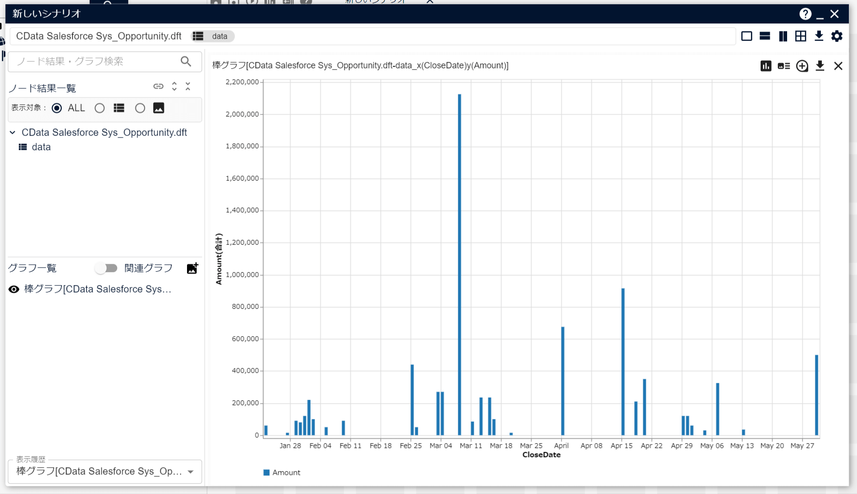Viewport: 857px width, 494px height.
Task: Click the table icon in display target
Action: (x=119, y=108)
